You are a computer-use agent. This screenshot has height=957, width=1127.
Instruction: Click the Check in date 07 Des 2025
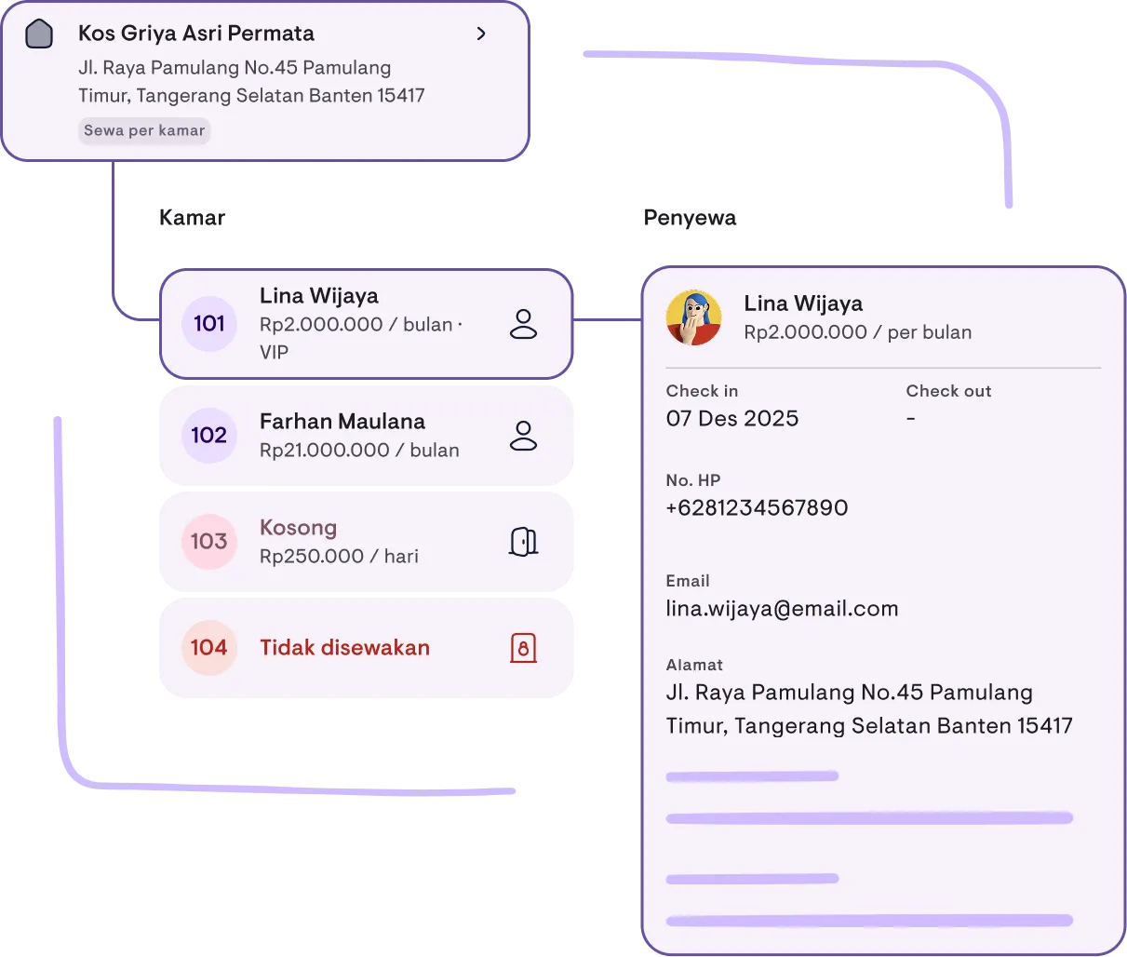732,419
